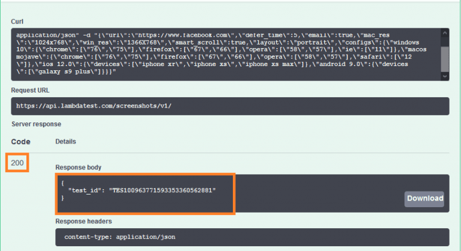Screen dimensions: 461x251
Task: Click the scroll-up arrow in the Curl box
Action: coord(444,34)
